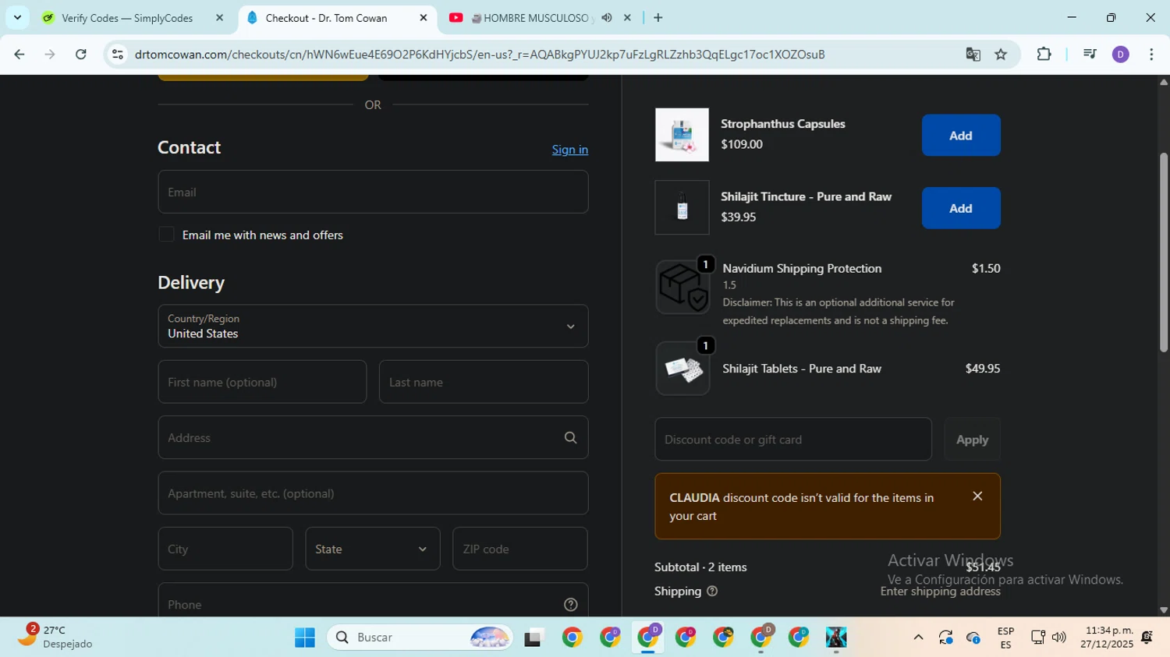Click the taskbar Buscar search box
The height and width of the screenshot is (657, 1170).
click(x=420, y=638)
